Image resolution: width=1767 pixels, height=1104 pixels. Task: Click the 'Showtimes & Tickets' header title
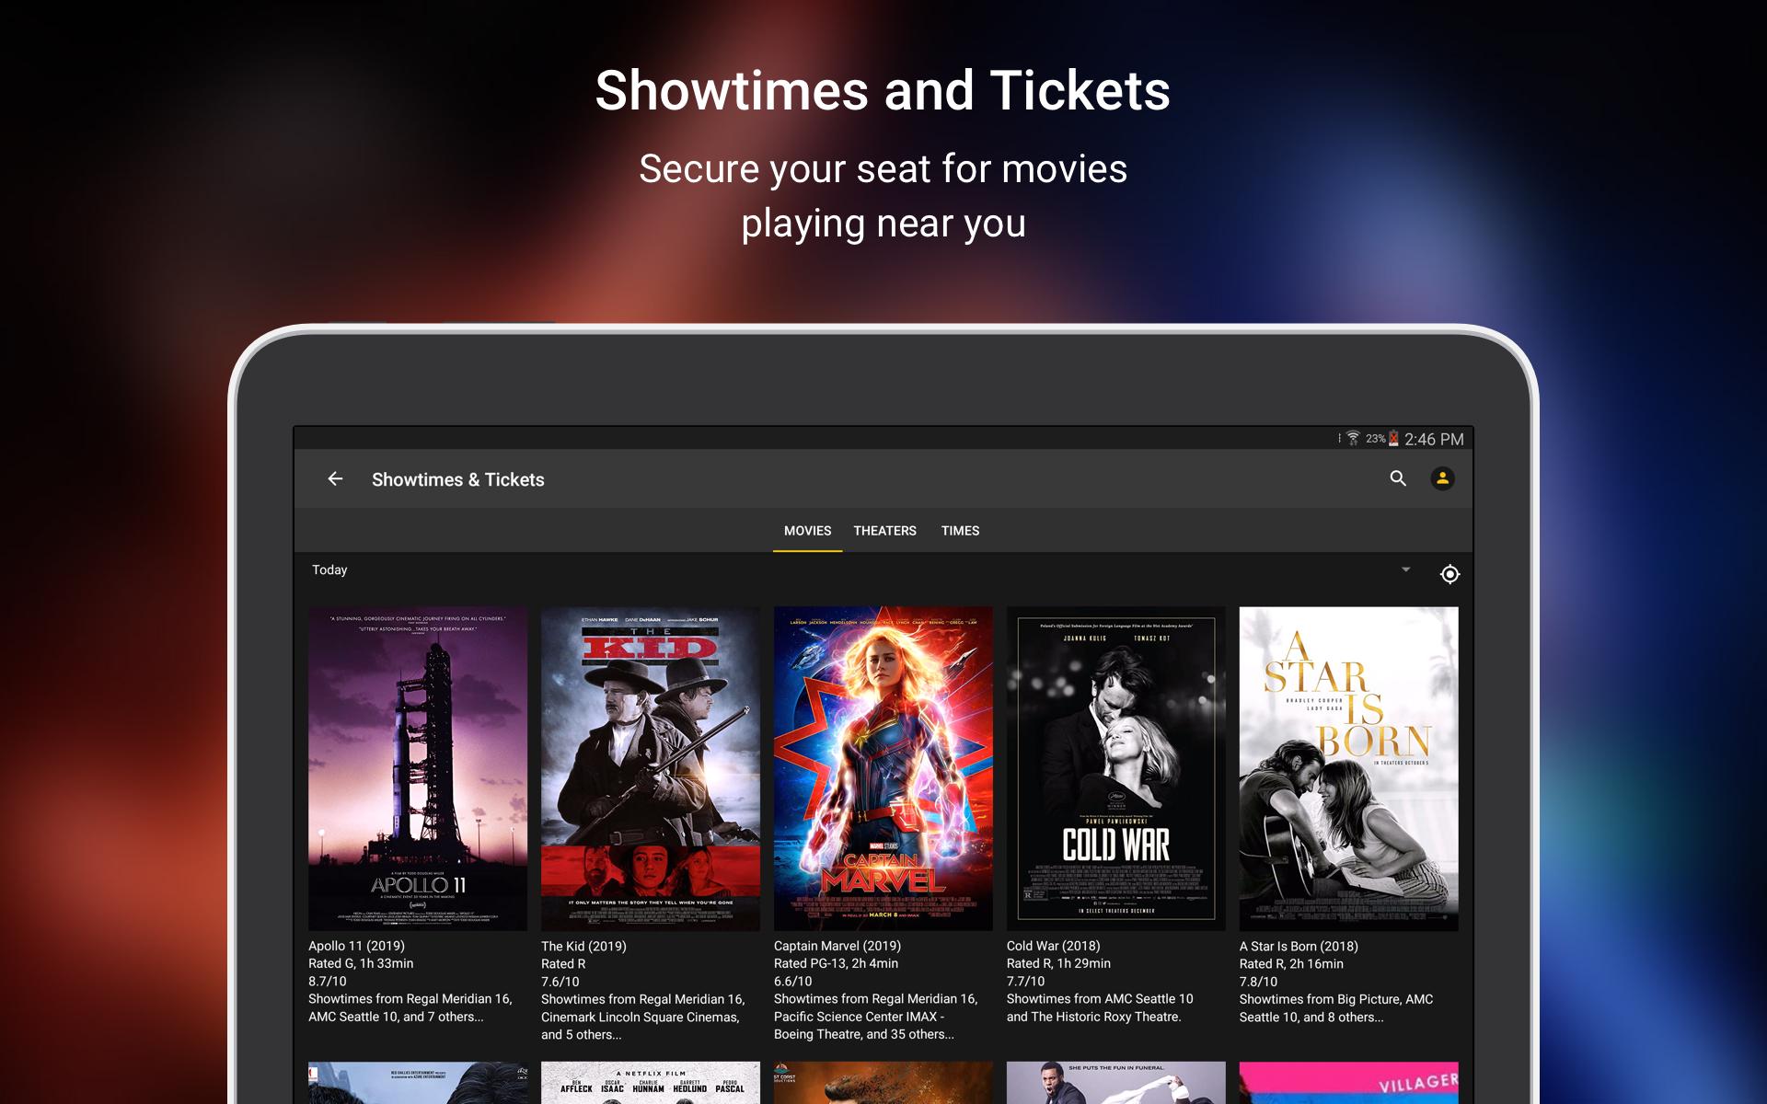(457, 479)
